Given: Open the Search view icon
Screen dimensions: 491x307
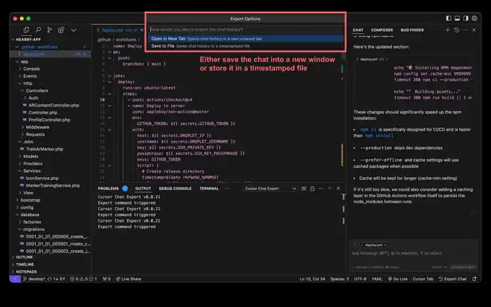Looking at the screenshot, I should pos(38,30).
